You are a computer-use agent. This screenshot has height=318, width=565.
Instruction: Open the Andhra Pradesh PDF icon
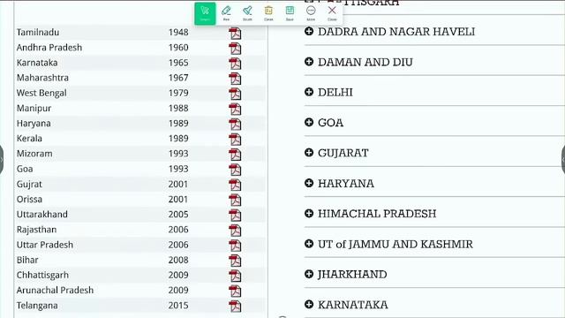tap(235, 49)
